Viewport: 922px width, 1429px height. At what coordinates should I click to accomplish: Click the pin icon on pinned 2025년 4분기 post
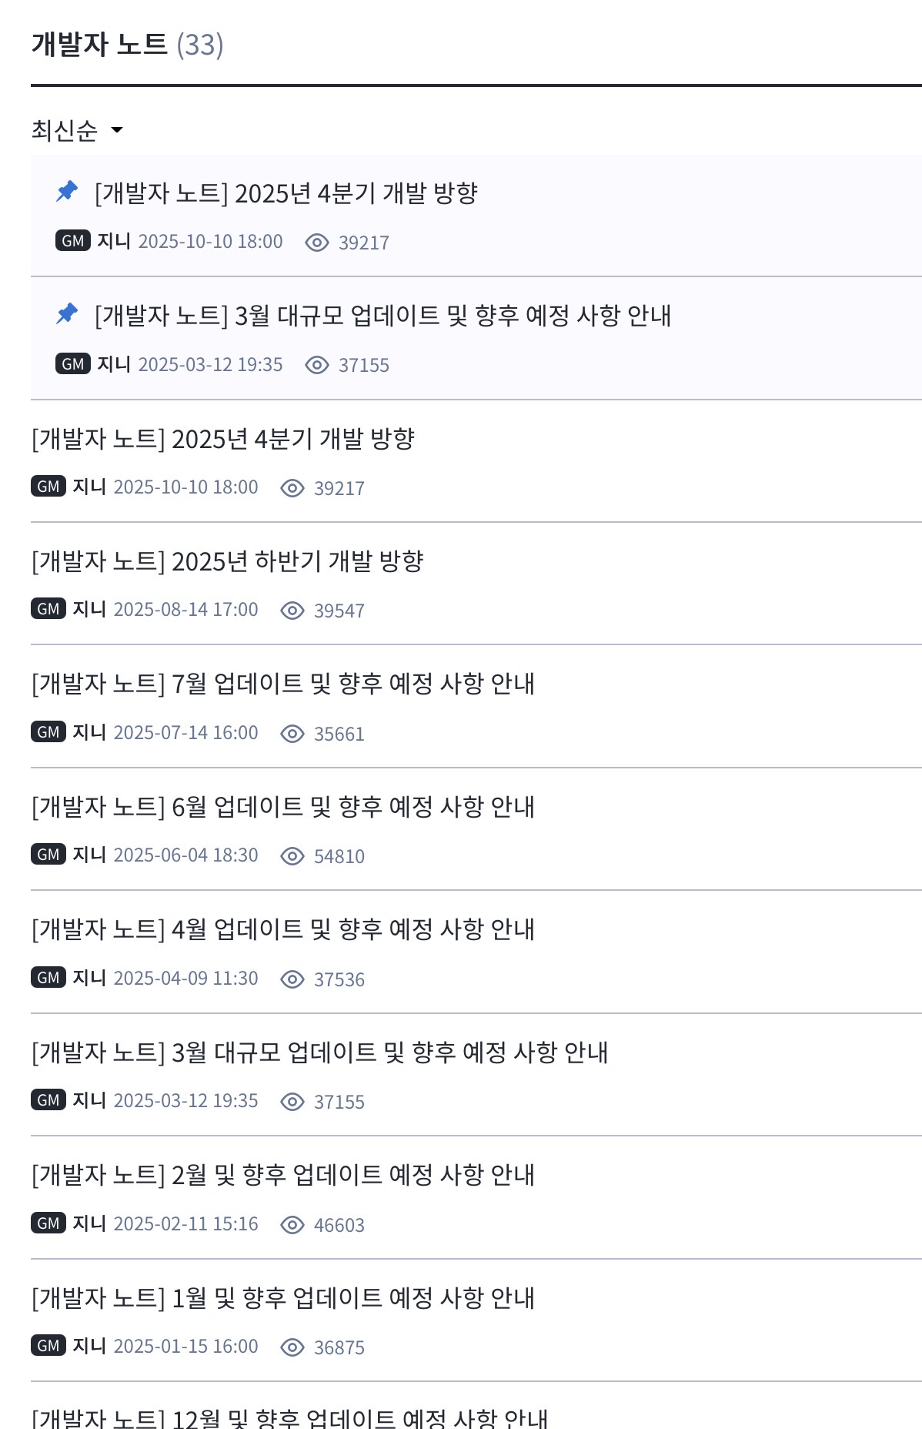(68, 191)
